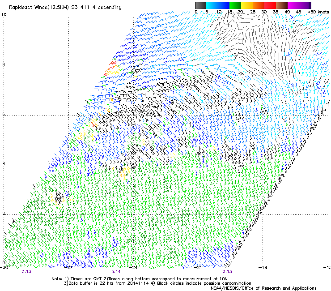Click the title 'Rapidscat Winds(12.5KM) 20141114 ascending'
The width and height of the screenshot is (331, 291).
pos(65,8)
